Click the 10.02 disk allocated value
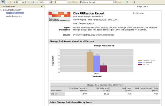Viewport: 165px width, 106px height. 106,94
